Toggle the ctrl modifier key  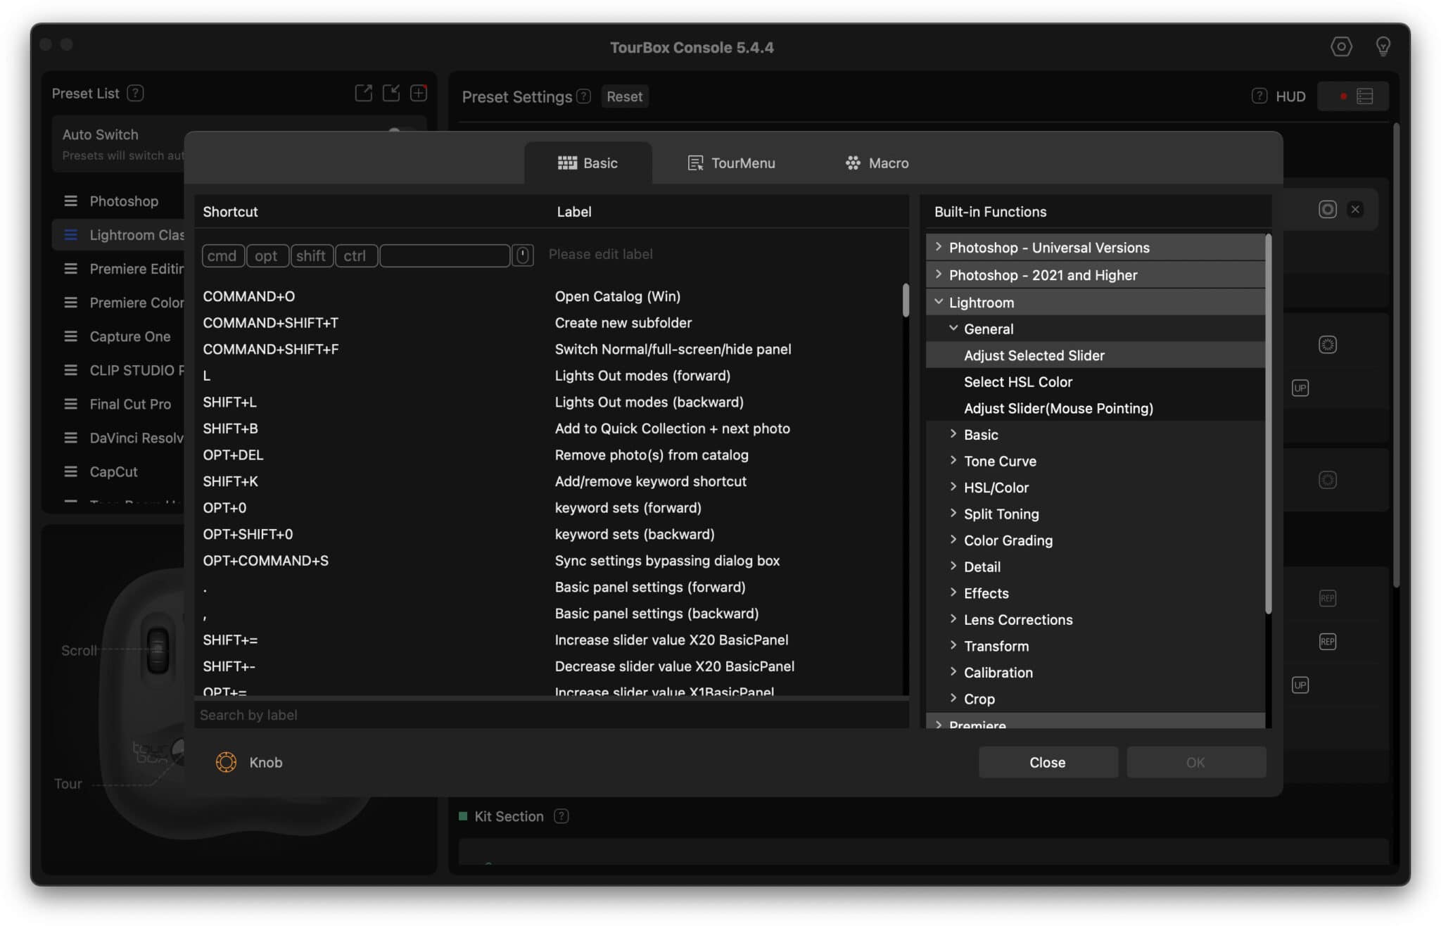(x=356, y=255)
